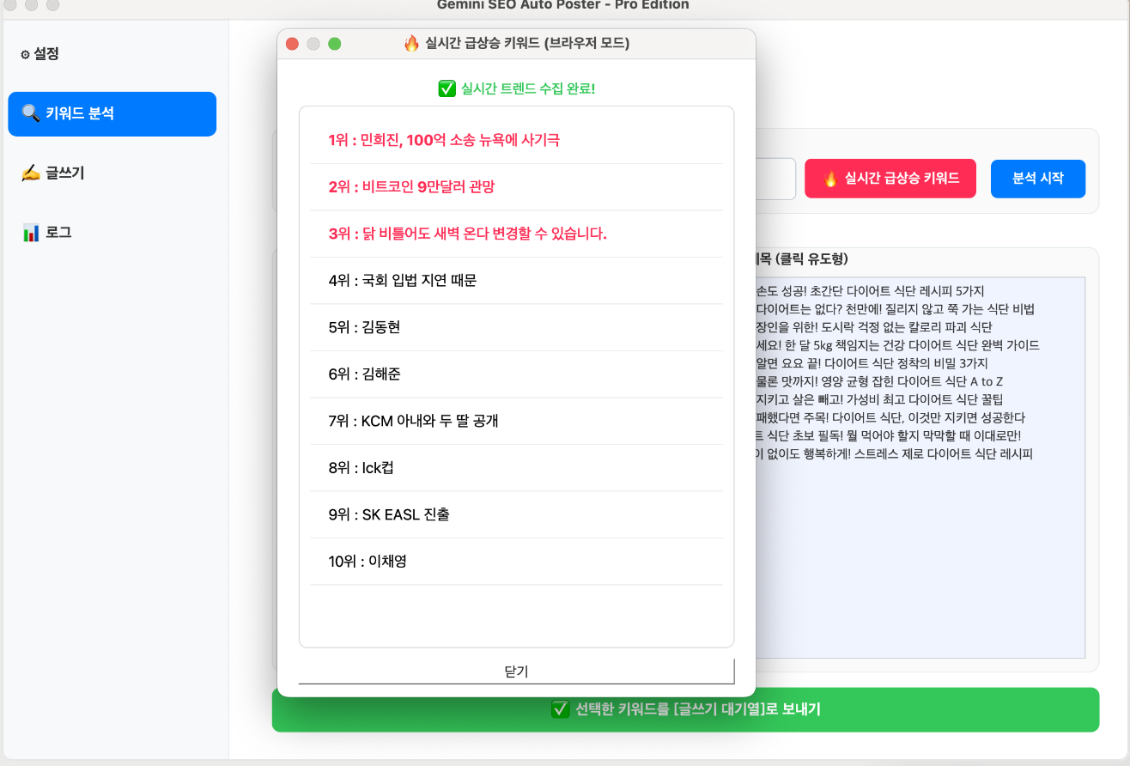Select rank 8 keyword lck컵
This screenshot has width=1130, height=766.
[x=361, y=468]
